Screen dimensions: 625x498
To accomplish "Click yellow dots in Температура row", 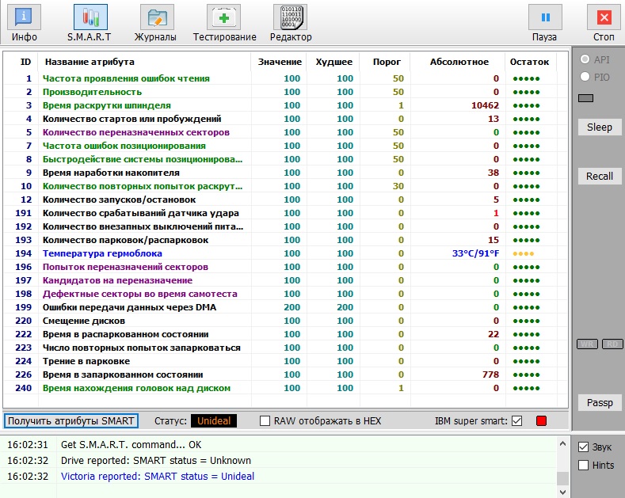I will pyautogui.click(x=523, y=254).
